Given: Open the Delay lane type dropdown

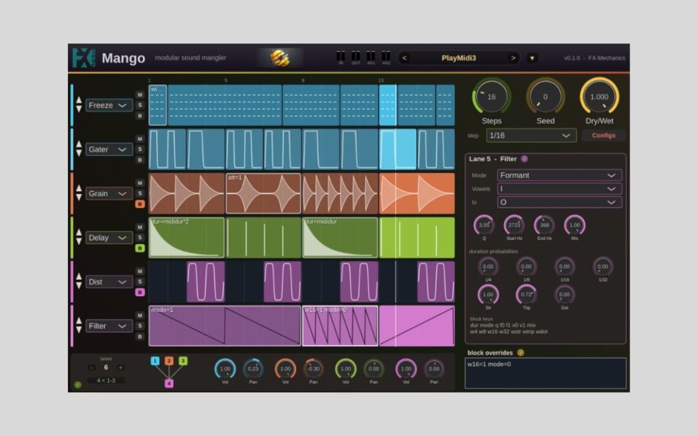Looking at the screenshot, I should pyautogui.click(x=109, y=238).
